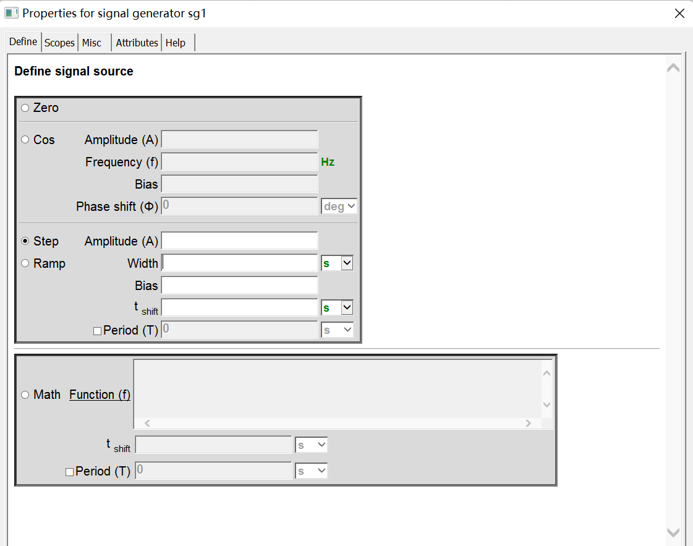Image resolution: width=693 pixels, height=546 pixels.
Task: Select the Cos signal radio button
Action: click(x=25, y=140)
